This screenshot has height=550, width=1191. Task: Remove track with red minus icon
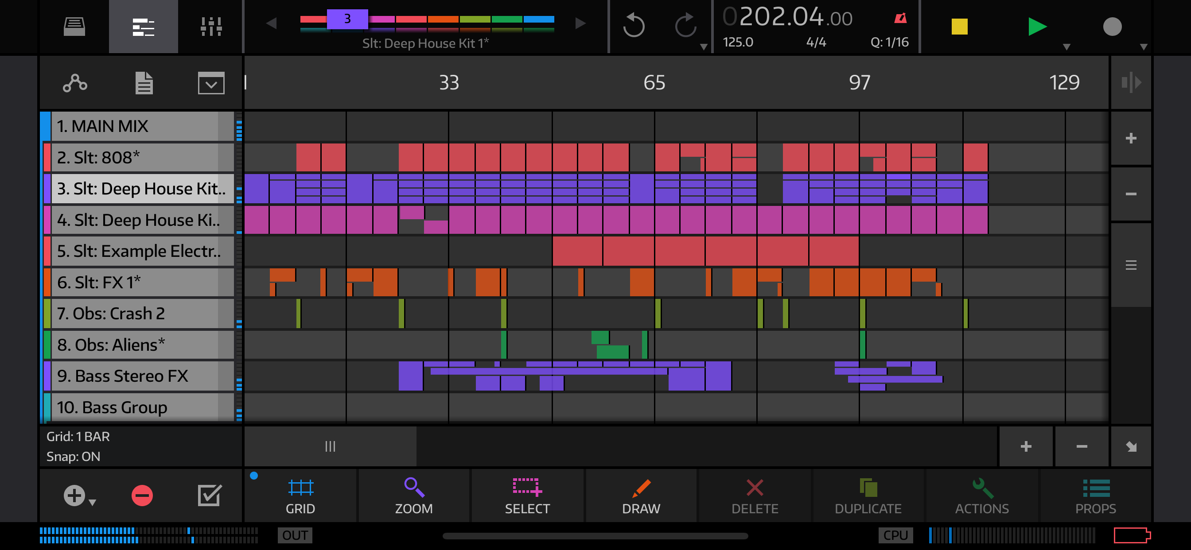142,496
